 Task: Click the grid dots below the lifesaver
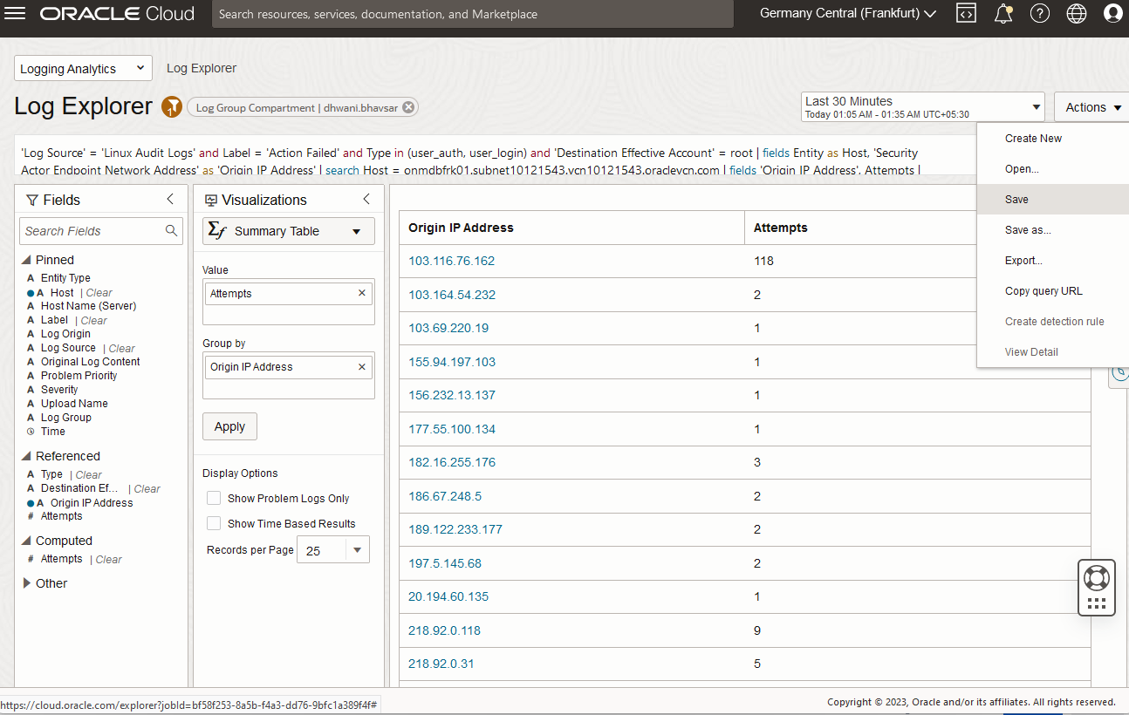(x=1097, y=603)
